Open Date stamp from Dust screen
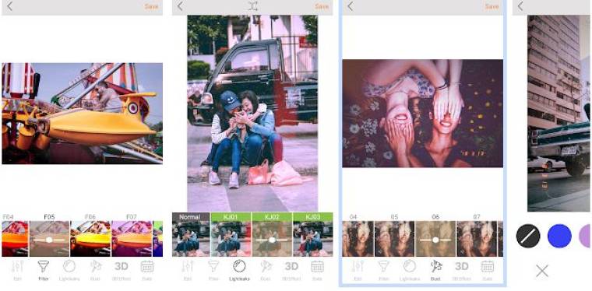Image resolution: width=592 pixels, height=291 pixels. 488,271
